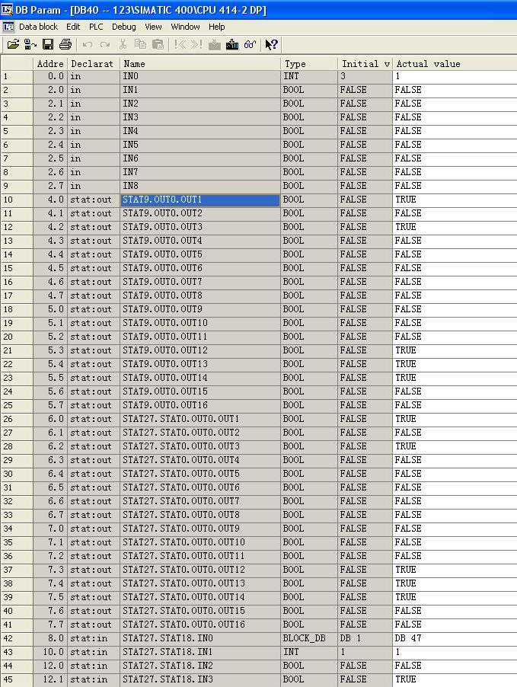Click the STAT27.STAT0.OUT0.OUT9 name cell
This screenshot has height=687, width=517.
(x=199, y=529)
